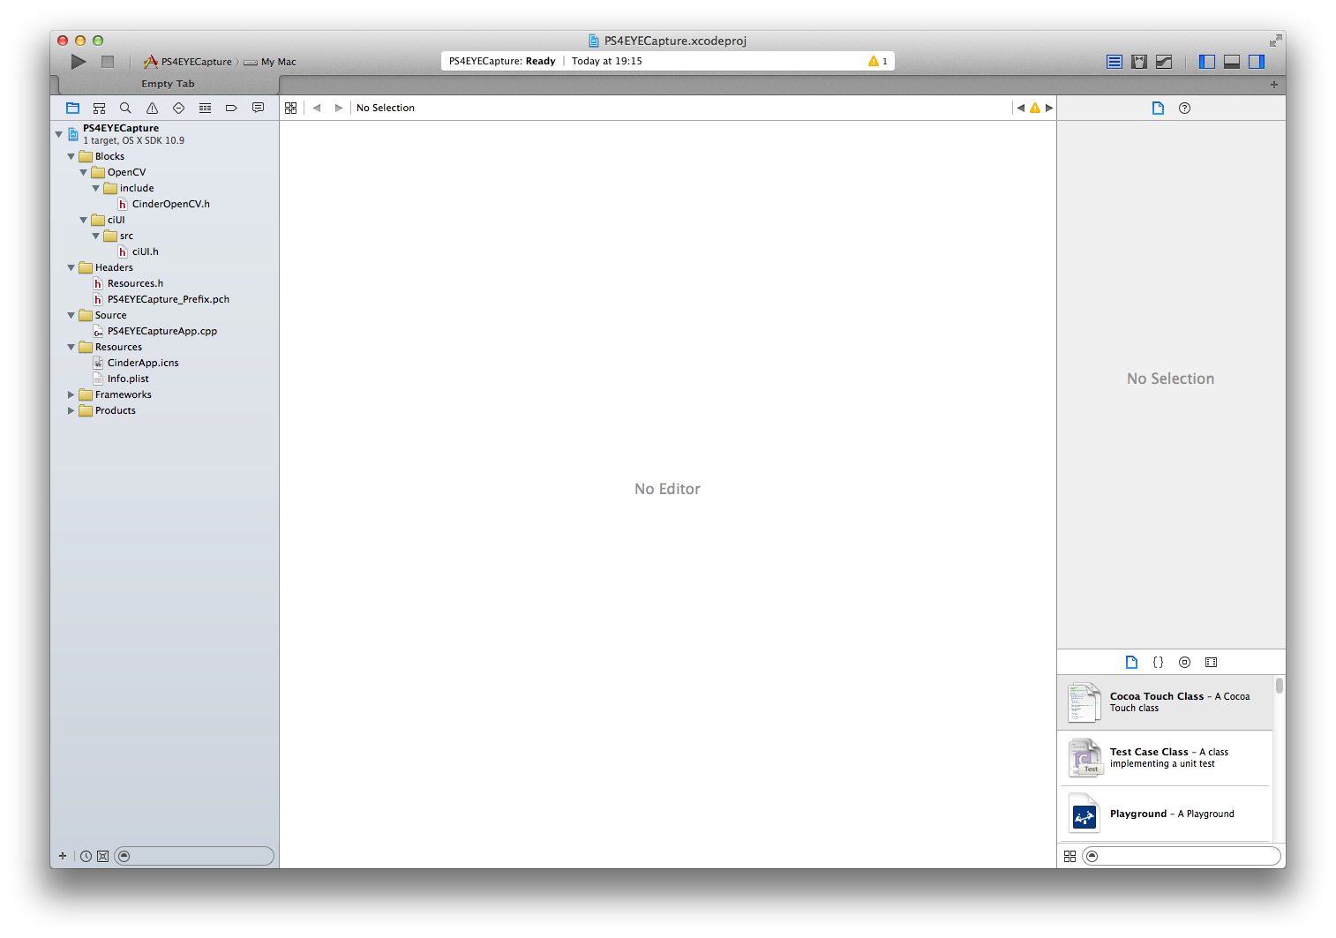Toggle library icon grid view
This screenshot has height=938, width=1336.
1070,856
